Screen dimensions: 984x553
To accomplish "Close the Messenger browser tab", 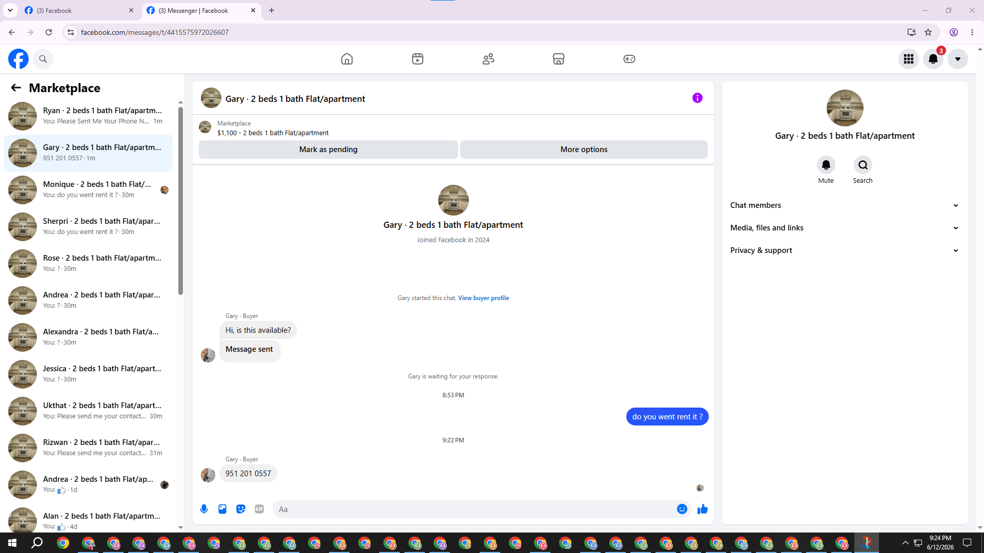I will point(253,10).
